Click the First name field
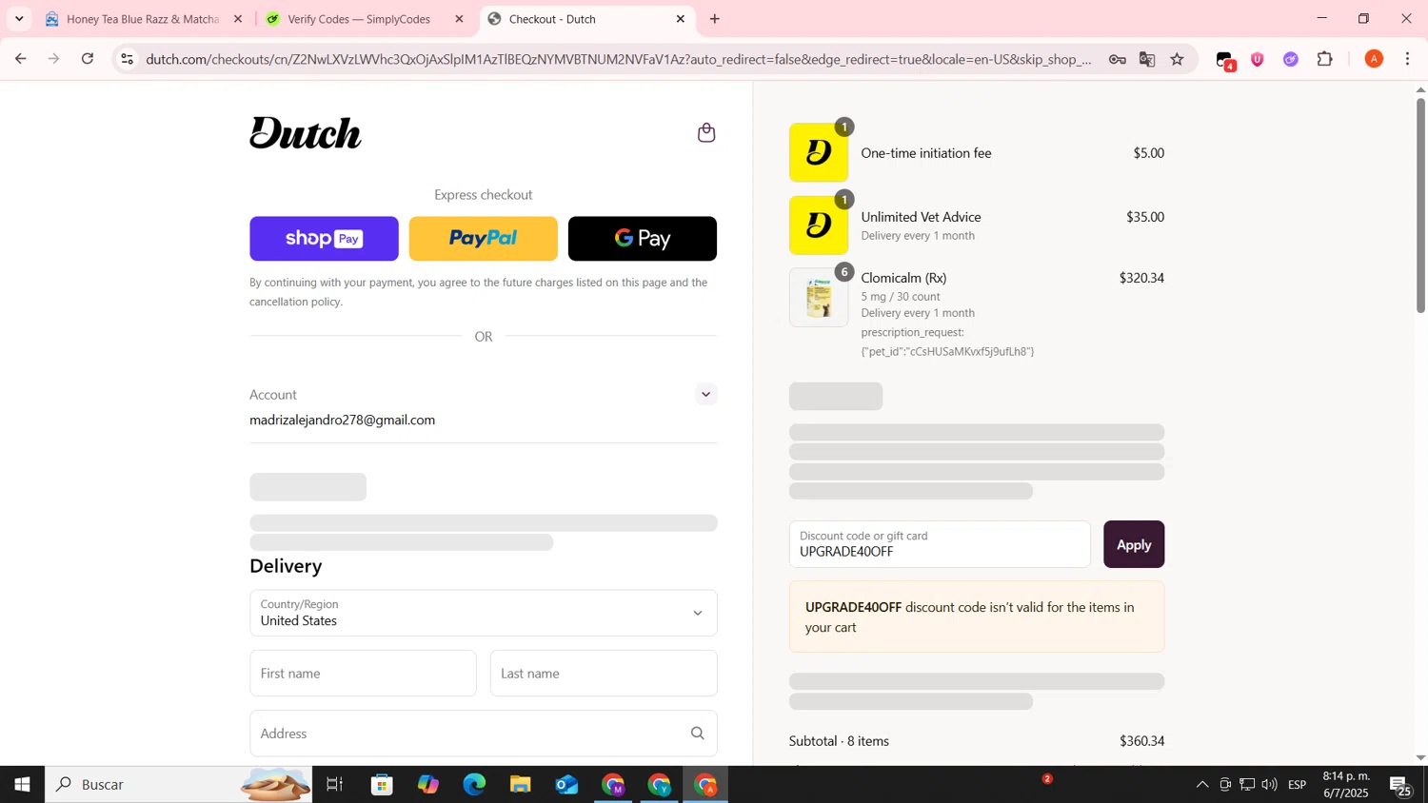The height and width of the screenshot is (803, 1428). click(364, 674)
